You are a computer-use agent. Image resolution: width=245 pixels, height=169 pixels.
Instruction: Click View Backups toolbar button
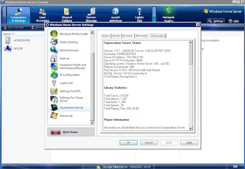[x=14, y=27]
